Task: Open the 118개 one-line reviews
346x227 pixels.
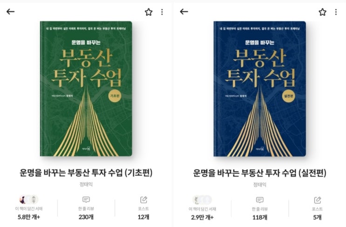Action: (260, 217)
